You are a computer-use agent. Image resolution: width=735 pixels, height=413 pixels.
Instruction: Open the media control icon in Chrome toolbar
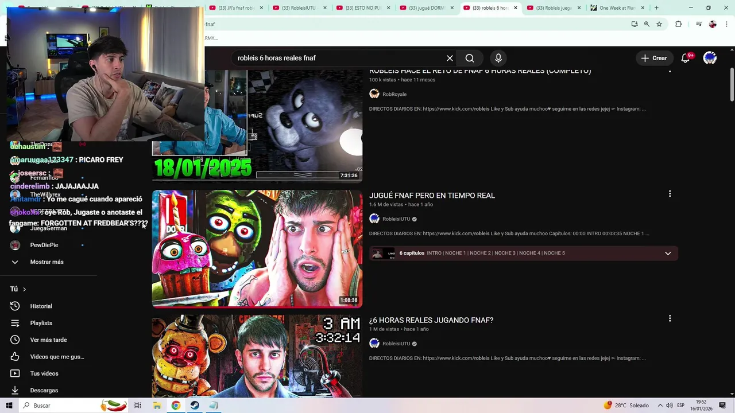pyautogui.click(x=699, y=24)
